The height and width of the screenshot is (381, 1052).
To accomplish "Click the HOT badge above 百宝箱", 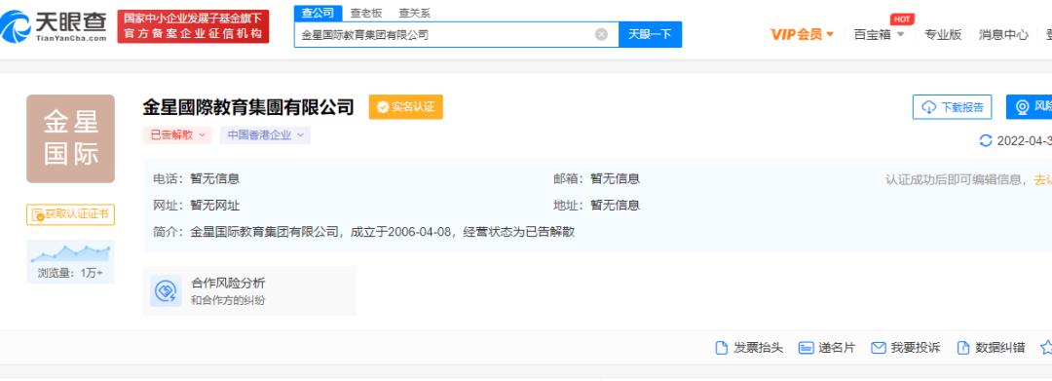I will coord(902,19).
